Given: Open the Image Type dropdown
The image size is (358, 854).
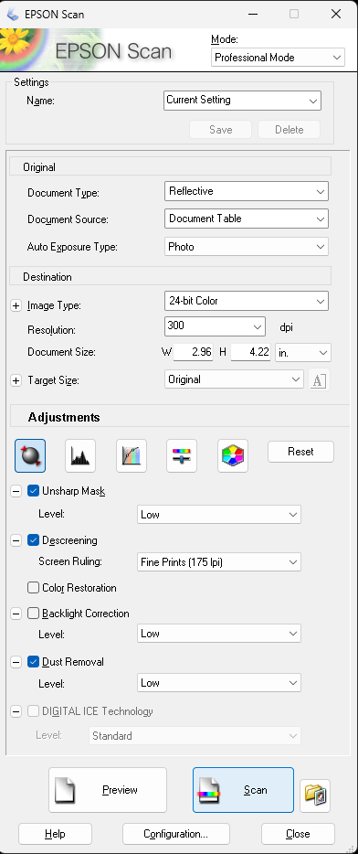Looking at the screenshot, I should [x=247, y=301].
